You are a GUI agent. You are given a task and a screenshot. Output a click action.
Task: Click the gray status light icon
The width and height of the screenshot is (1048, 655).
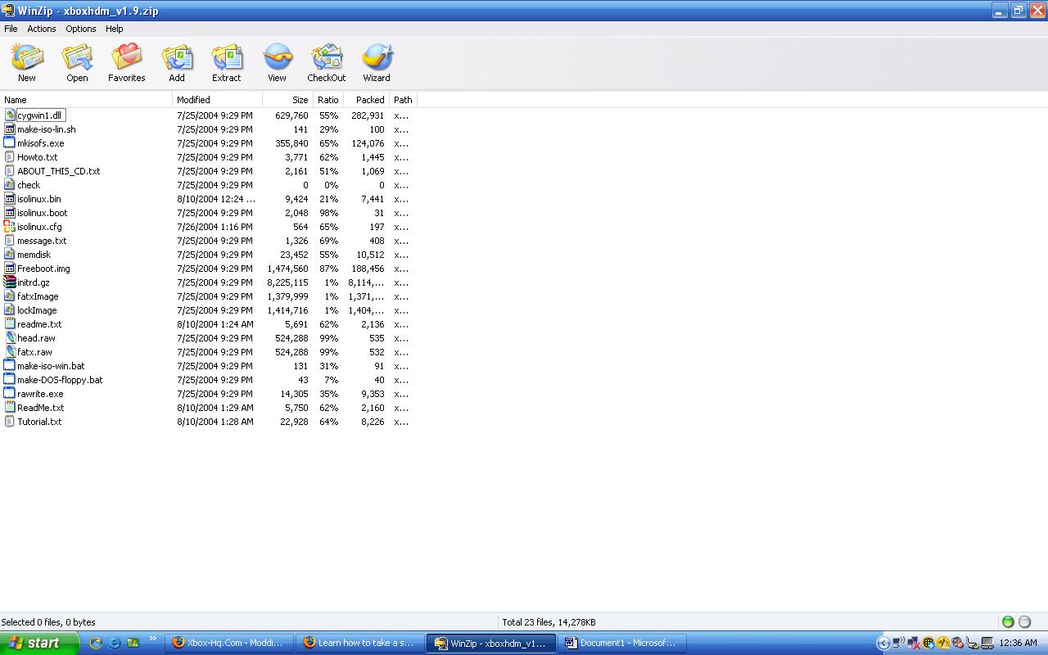pyautogui.click(x=1024, y=622)
